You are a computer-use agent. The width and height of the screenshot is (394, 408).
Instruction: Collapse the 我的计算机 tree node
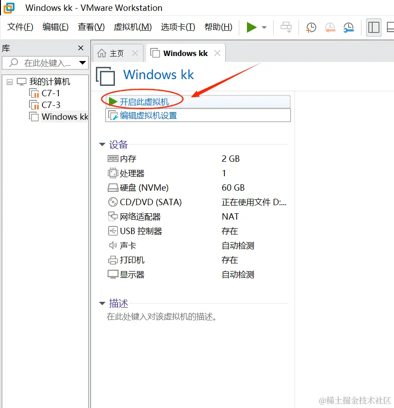pyautogui.click(x=9, y=82)
